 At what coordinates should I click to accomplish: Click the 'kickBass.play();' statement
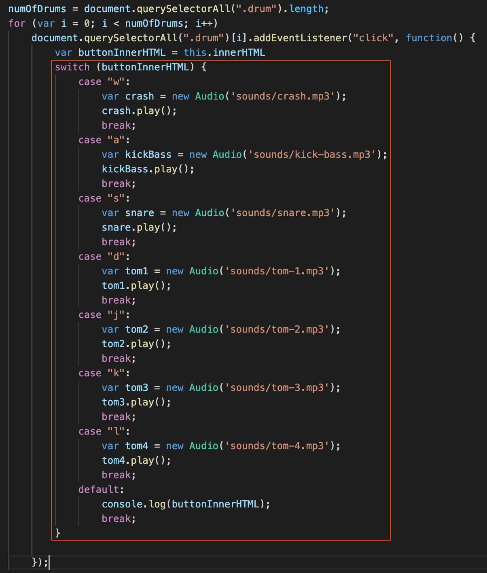pyautogui.click(x=148, y=169)
